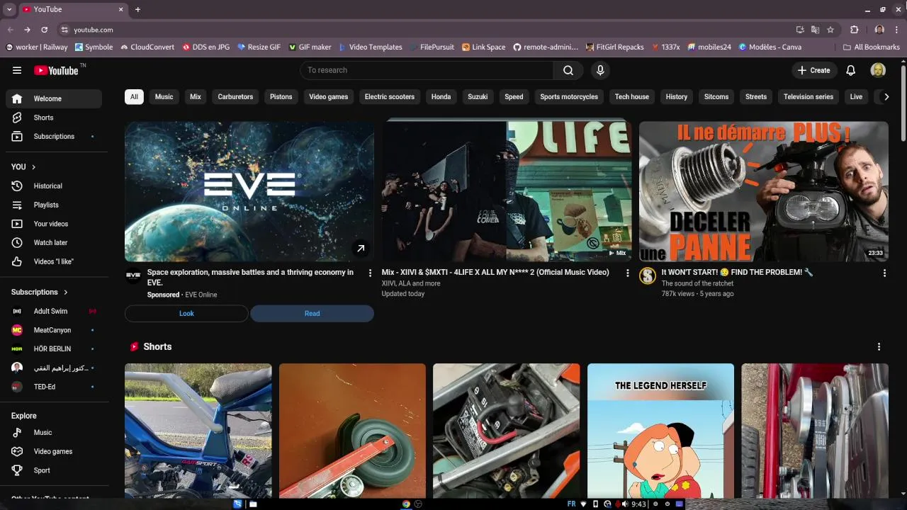Go to Welcome home page
This screenshot has width=907, height=510.
[x=54, y=98]
